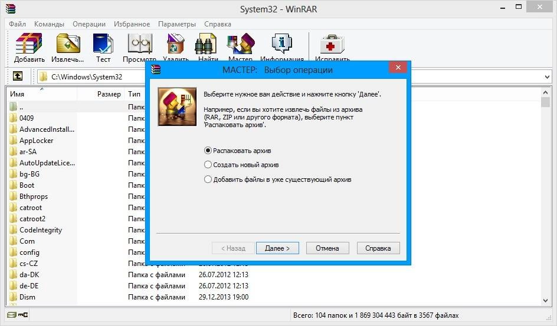Expand the address path dropdown arrow

tap(547, 76)
